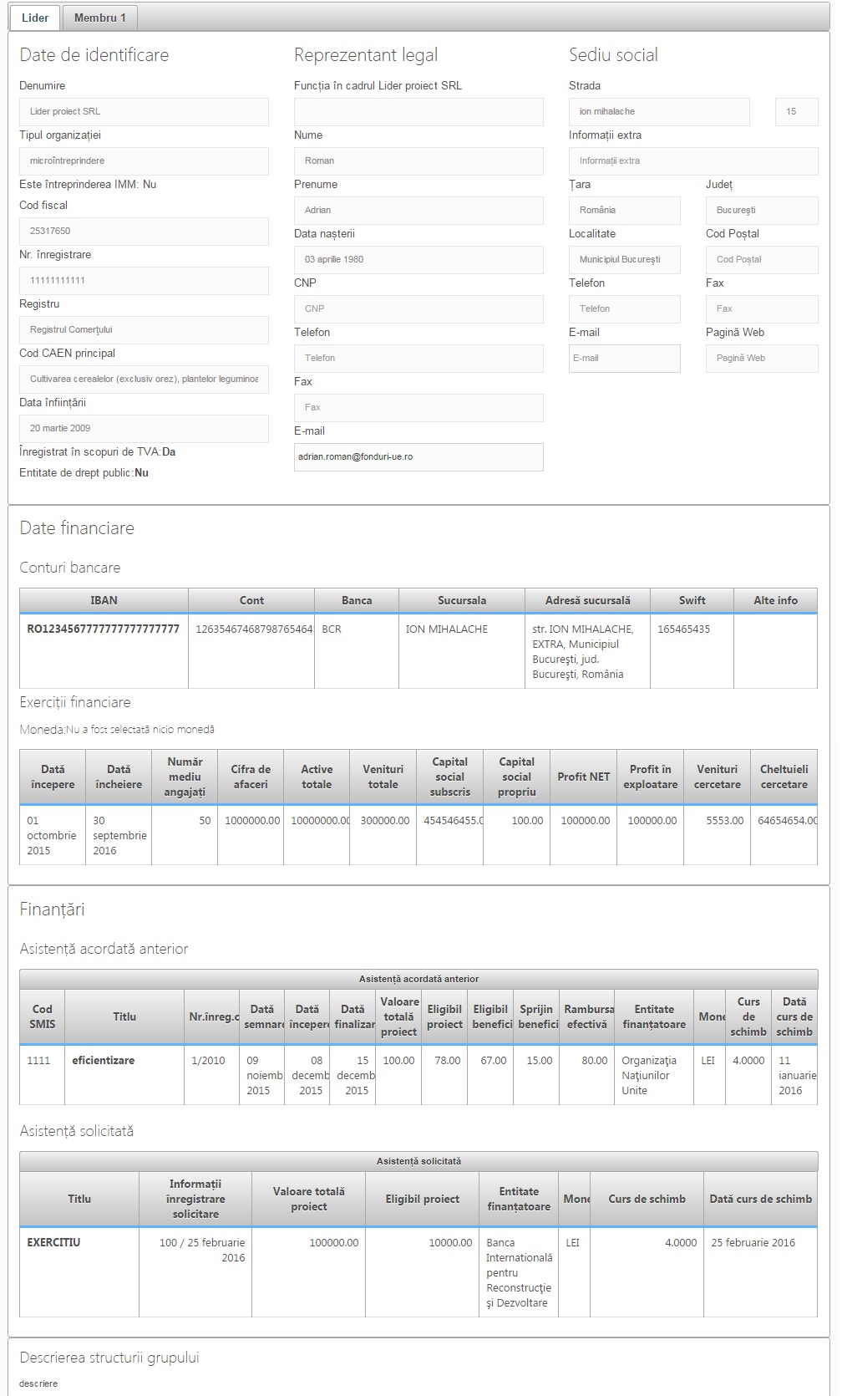Screen dimensions: 842x1396
Task: Click the SMIS code cell 1111
Action: click(x=43, y=1075)
